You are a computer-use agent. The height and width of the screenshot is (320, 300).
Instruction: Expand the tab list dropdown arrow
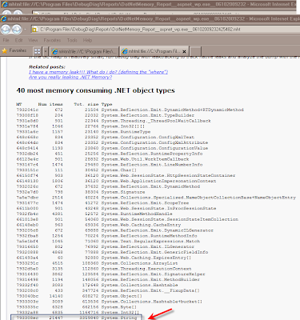[x=46, y=51]
